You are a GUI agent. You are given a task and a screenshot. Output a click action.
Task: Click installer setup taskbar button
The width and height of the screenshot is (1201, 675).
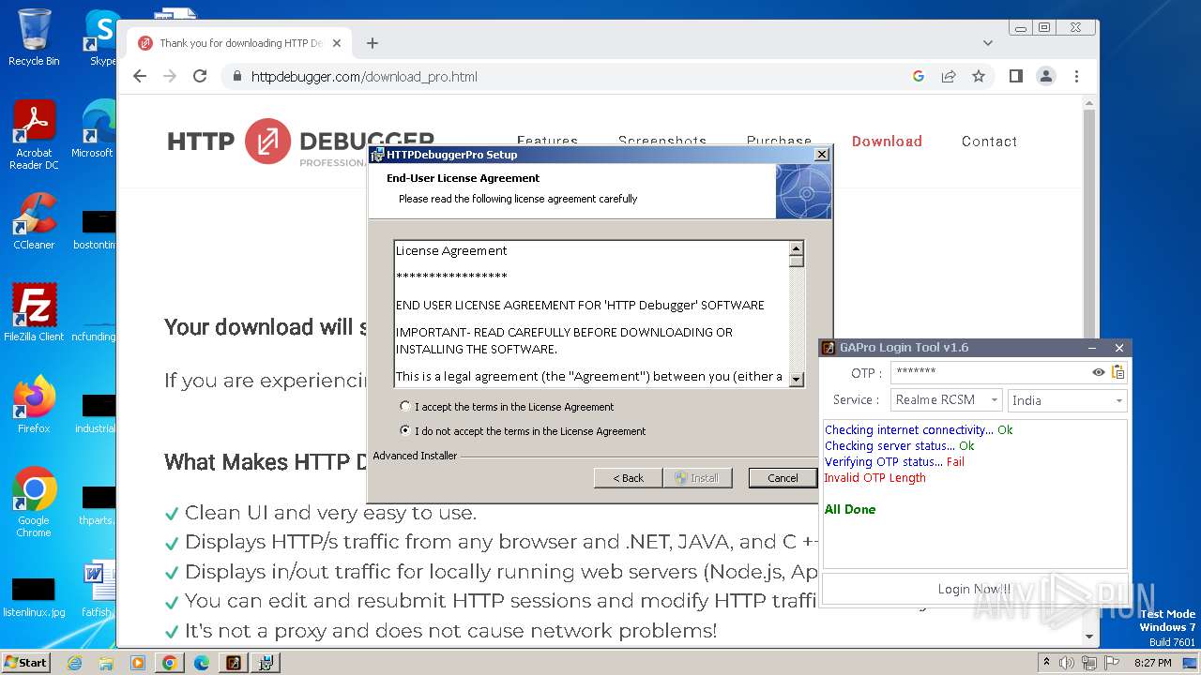266,663
